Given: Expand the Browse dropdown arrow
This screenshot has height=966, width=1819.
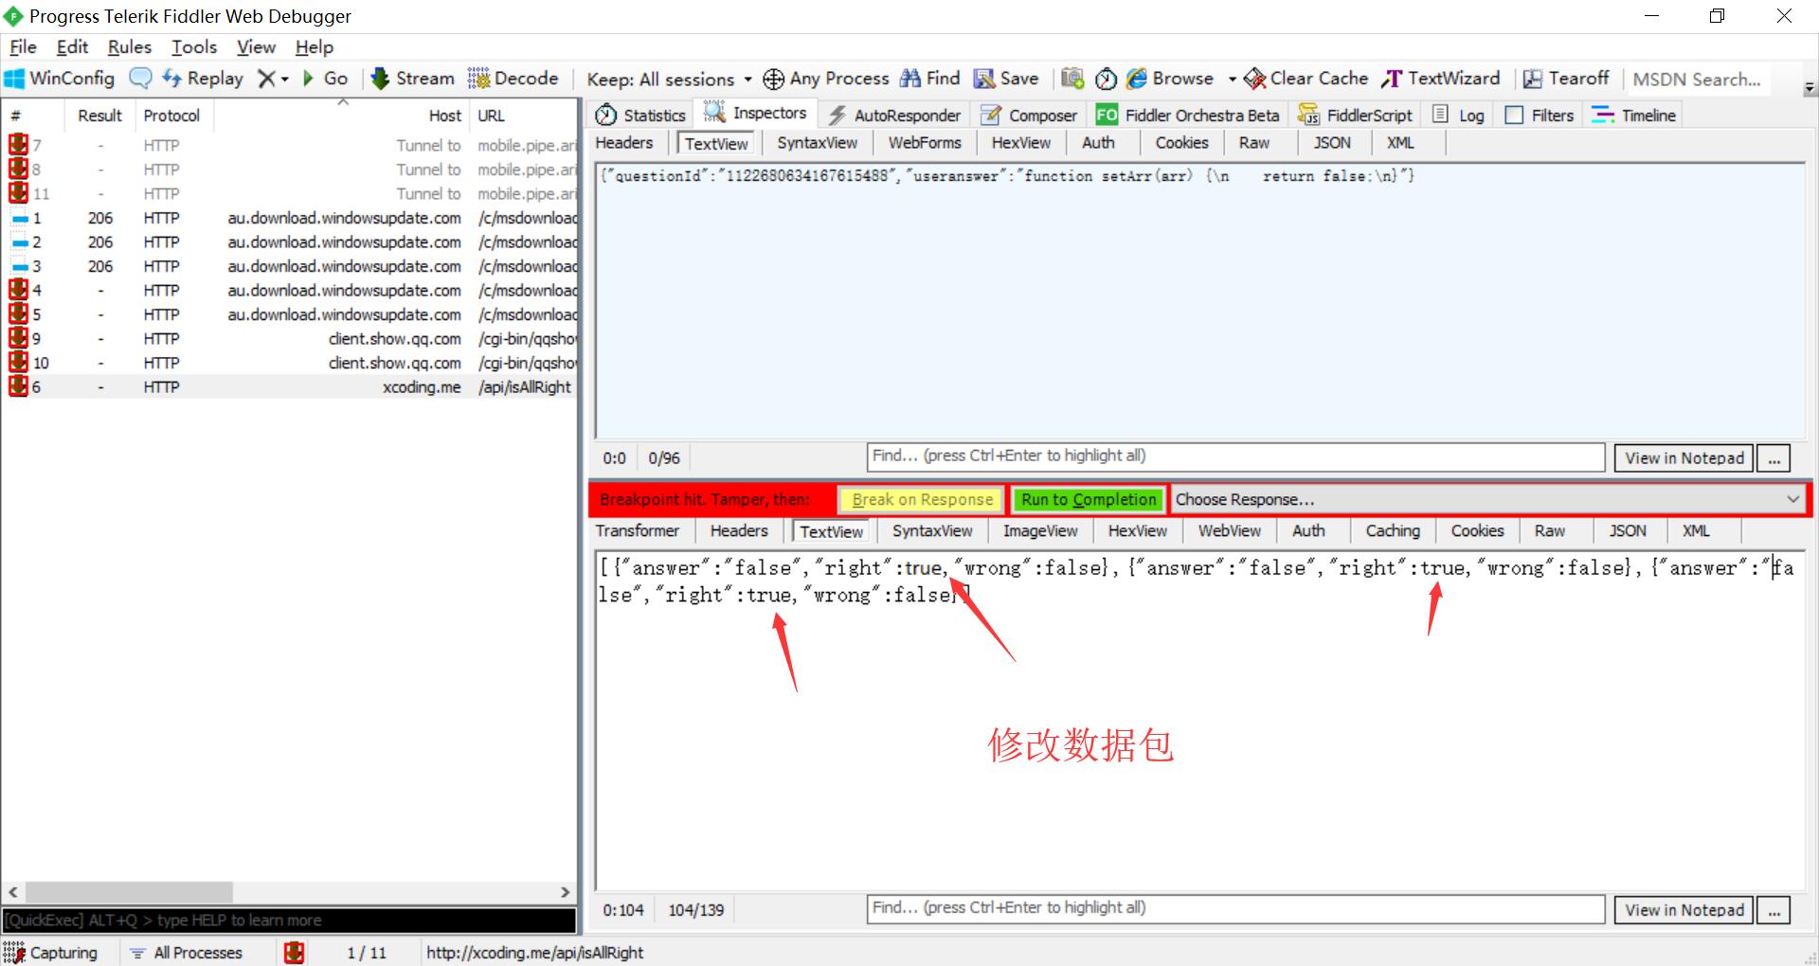Looking at the screenshot, I should coord(1232,80).
